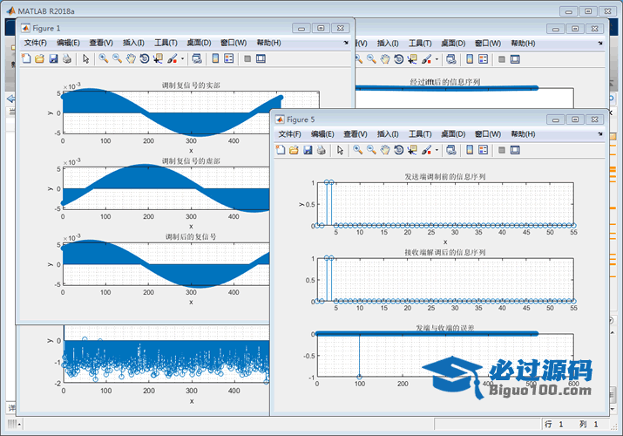Expand brush dropdown arrow in Figure 5 toolbar
This screenshot has height=436, width=623.
pyautogui.click(x=436, y=151)
